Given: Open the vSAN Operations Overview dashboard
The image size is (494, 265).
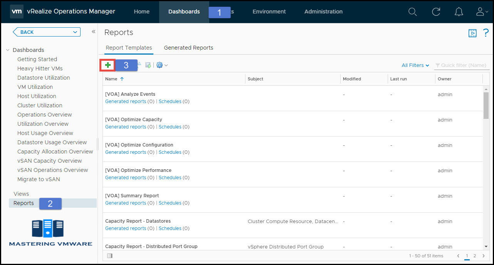Looking at the screenshot, I should (x=53, y=170).
